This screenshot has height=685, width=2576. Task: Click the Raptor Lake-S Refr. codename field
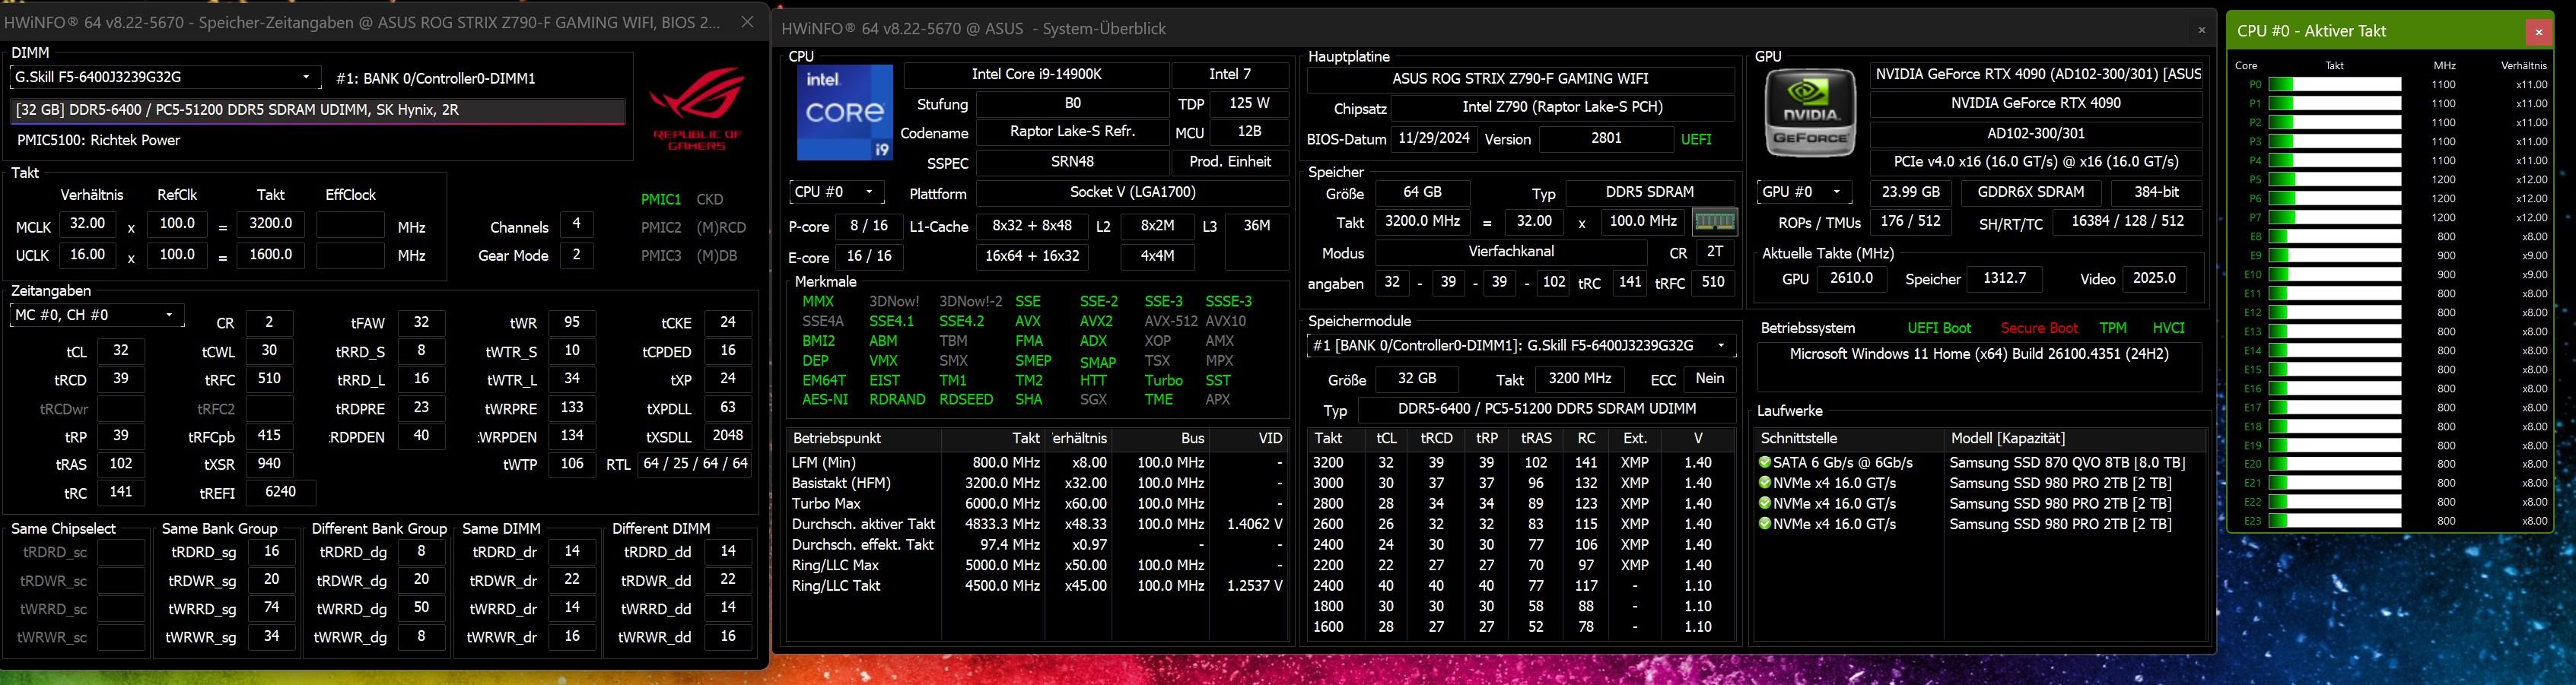1072,132
